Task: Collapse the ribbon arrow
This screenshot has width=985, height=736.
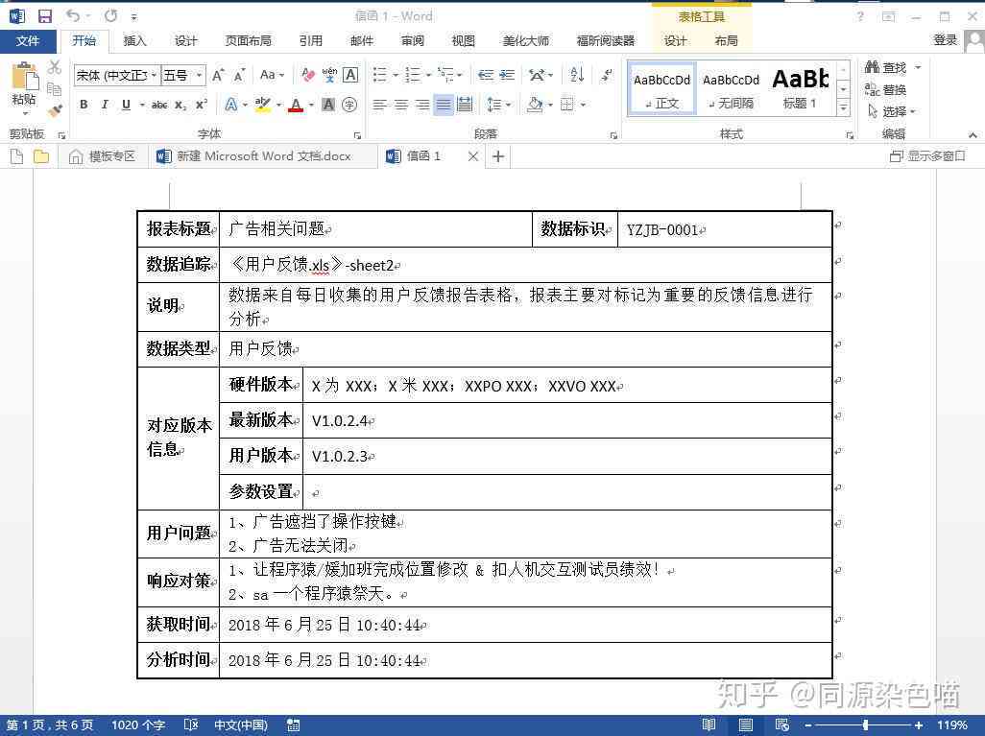Action: coord(973,135)
